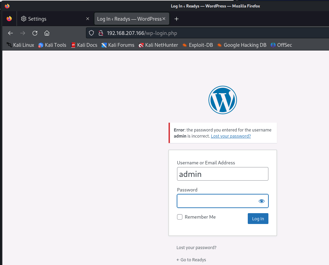Click the bold Error text in notice
Viewport: 329px width, 265px height.
[x=179, y=130]
